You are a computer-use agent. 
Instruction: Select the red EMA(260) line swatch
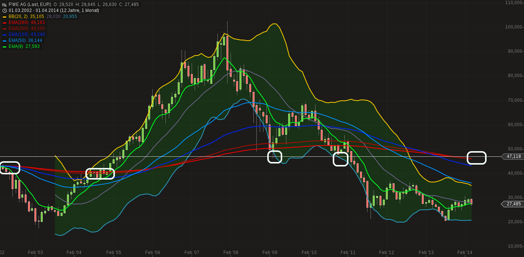pyautogui.click(x=4, y=22)
